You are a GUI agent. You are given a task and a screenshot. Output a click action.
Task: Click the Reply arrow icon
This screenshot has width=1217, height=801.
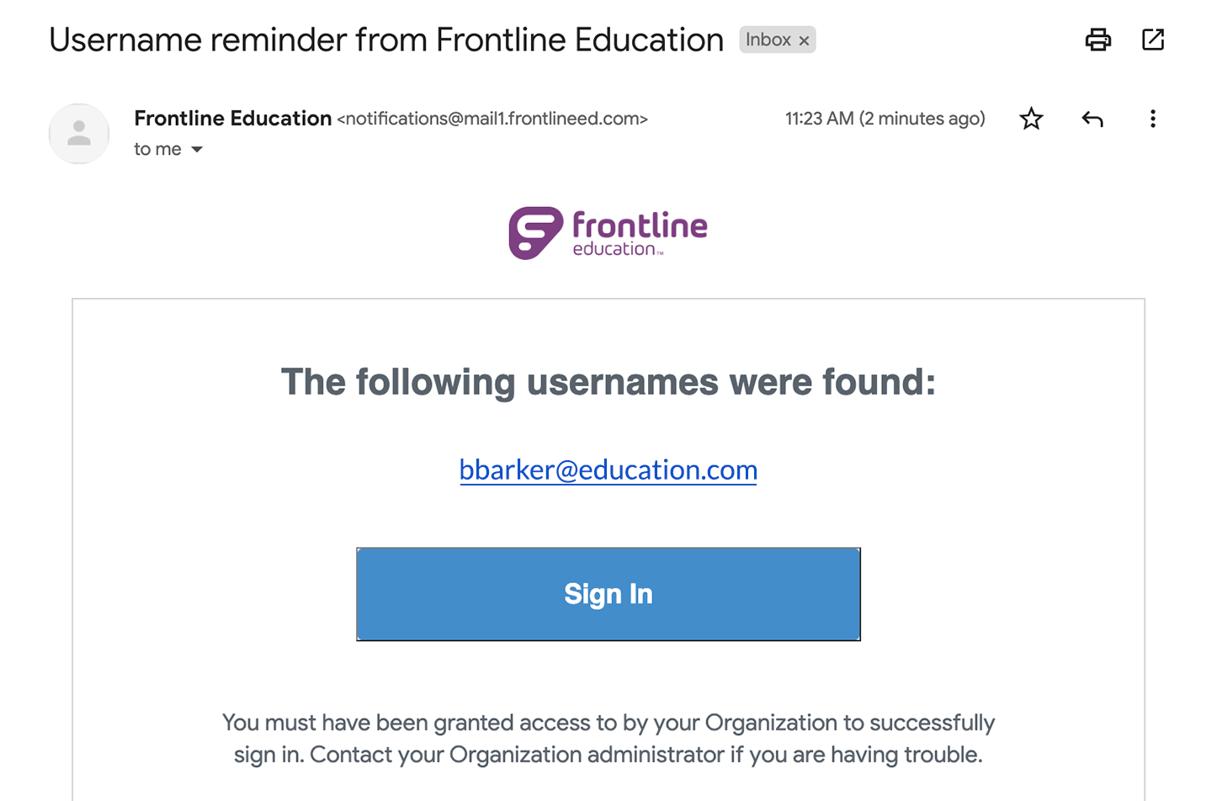tap(1092, 119)
